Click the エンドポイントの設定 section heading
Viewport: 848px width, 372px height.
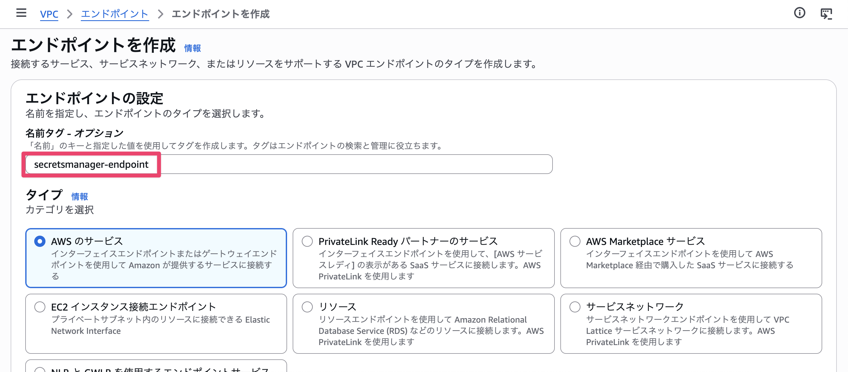[94, 98]
